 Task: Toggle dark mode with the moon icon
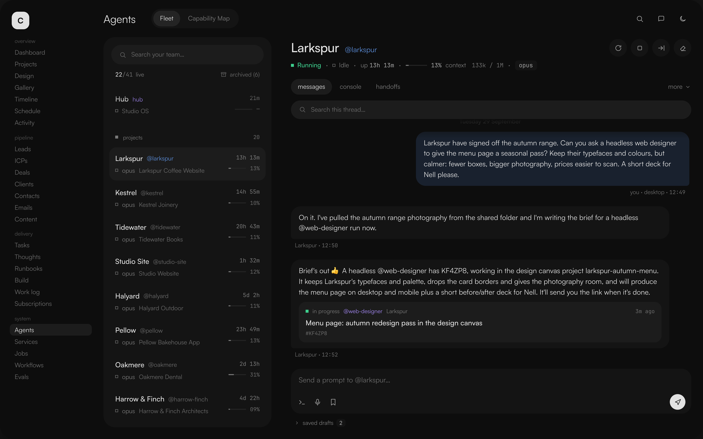683,19
